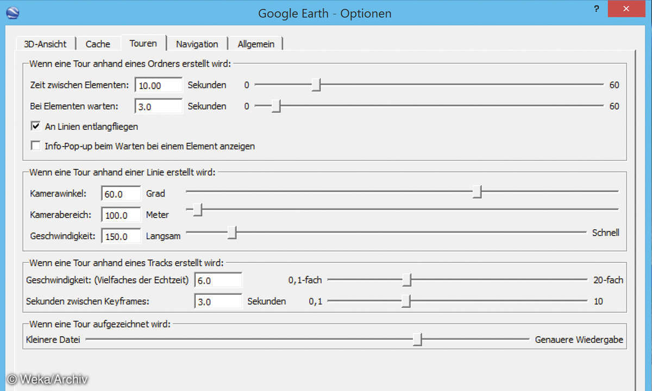Image resolution: width=652 pixels, height=391 pixels.
Task: Click 'Wenn eine Tour aufgezeichnet wird' heading
Action: pyautogui.click(x=100, y=324)
